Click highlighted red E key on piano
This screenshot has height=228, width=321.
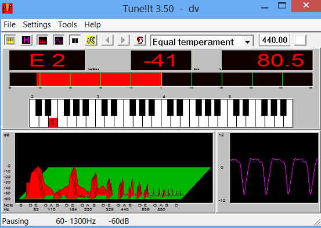pyautogui.click(x=53, y=122)
